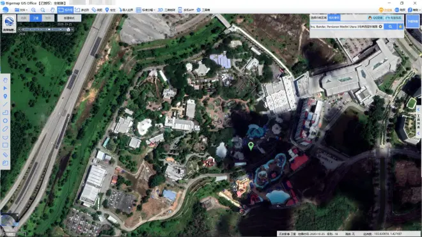Click the blue search magnifier button
422x237 pixels.
390,27
